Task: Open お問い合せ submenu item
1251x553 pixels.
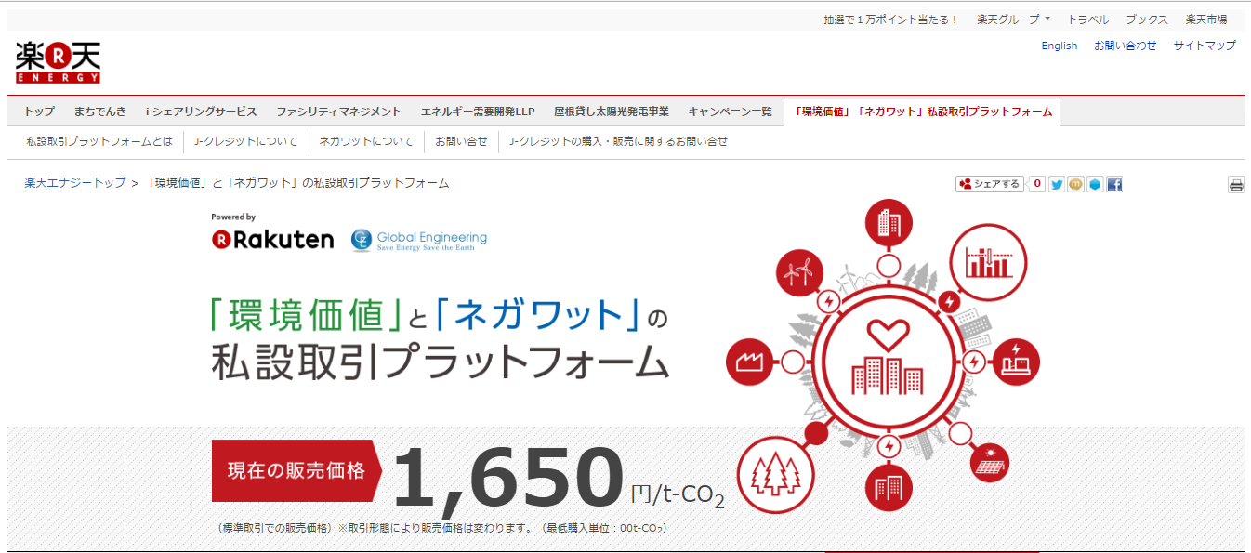Action: 461,142
